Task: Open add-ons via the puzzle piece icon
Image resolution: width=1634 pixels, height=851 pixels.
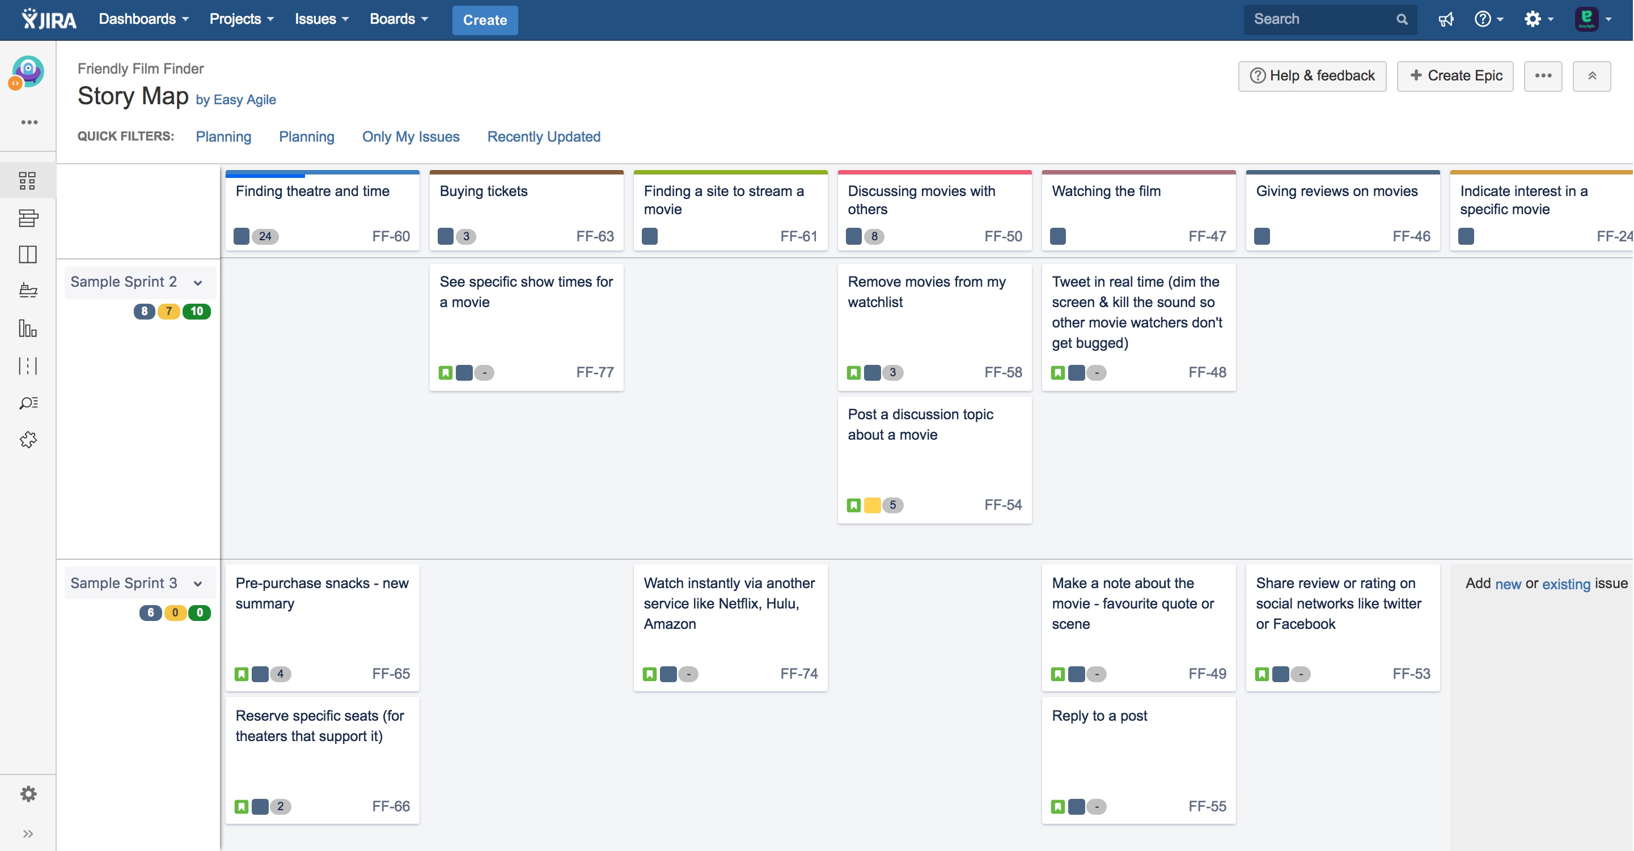Action: 28,440
